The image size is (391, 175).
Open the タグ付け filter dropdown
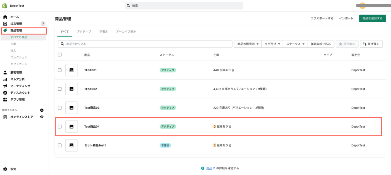coord(272,44)
